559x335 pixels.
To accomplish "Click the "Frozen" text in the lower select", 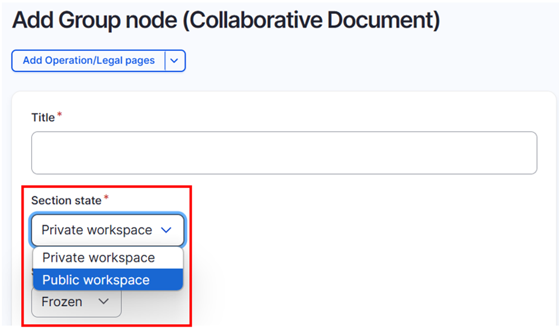I will [62, 302].
